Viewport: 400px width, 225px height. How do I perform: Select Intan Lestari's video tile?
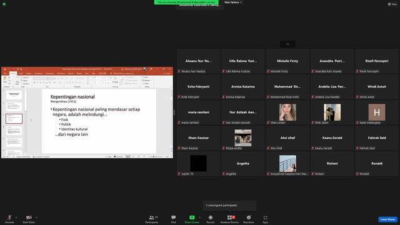(x=287, y=112)
